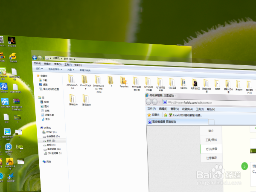Image resolution: width=256 pixels, height=192 pixels.
Task: Click Explorer's greyed Forward arrow button
Action: (x=40, y=58)
